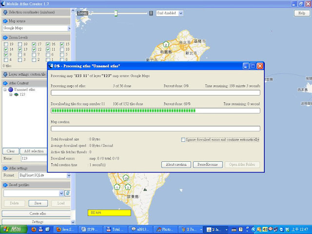Open the 2 Pa... taskbar group dropdown
Image resolution: width=312 pixels, height=234 pixels.
point(201,230)
